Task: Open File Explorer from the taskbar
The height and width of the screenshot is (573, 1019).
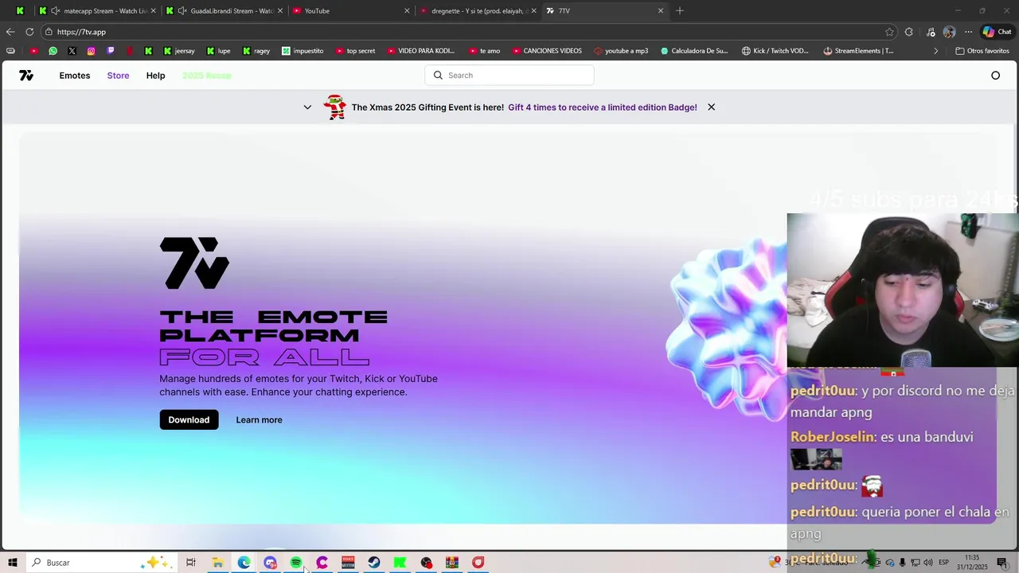Action: [x=217, y=563]
